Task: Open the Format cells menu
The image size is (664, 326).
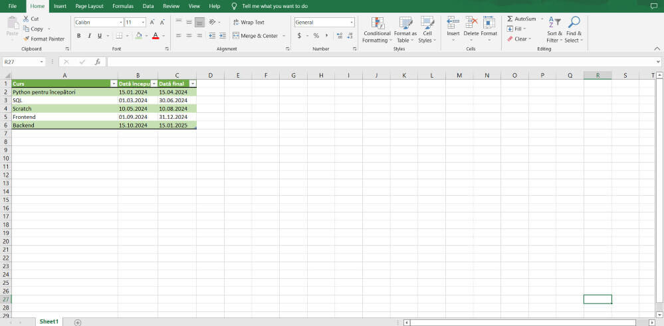Action: (x=489, y=30)
